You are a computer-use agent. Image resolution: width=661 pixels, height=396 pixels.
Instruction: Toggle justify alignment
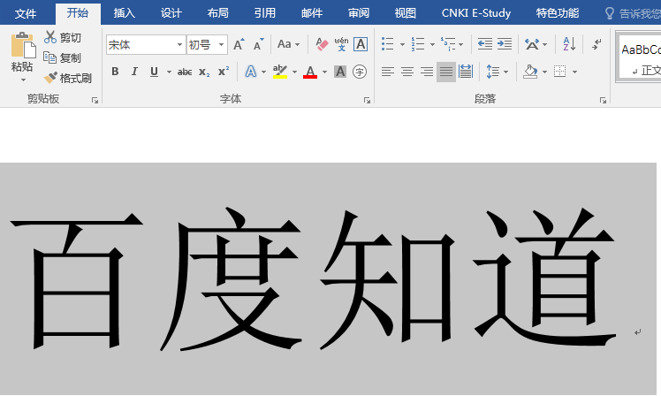(x=446, y=72)
